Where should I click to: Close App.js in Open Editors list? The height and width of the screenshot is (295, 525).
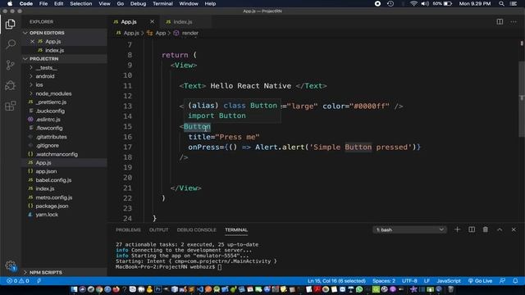32,42
